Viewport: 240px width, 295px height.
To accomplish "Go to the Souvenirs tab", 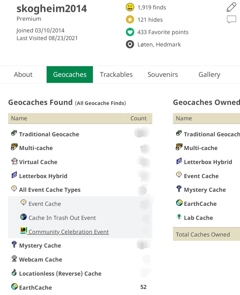I will [x=163, y=75].
